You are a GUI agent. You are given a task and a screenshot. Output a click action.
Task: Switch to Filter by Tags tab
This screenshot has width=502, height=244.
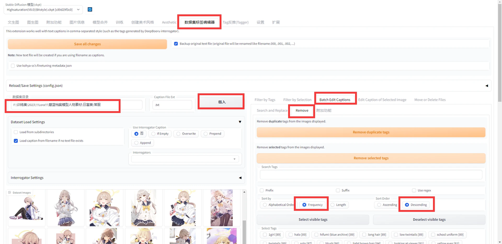(265, 100)
